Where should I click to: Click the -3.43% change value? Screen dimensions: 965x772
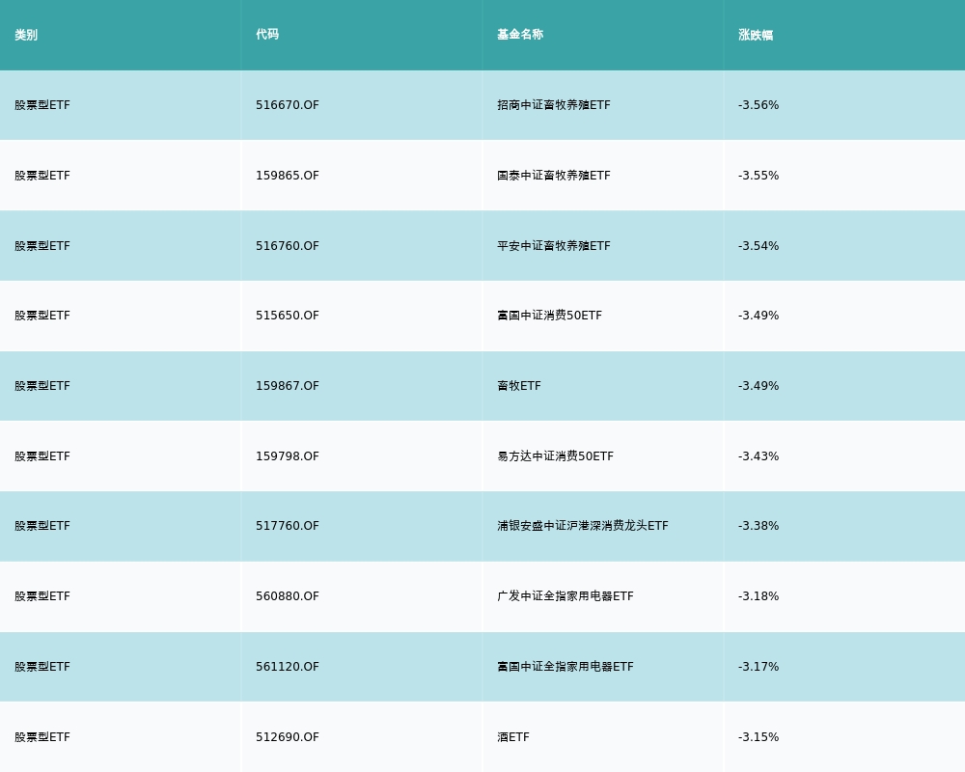pos(758,456)
